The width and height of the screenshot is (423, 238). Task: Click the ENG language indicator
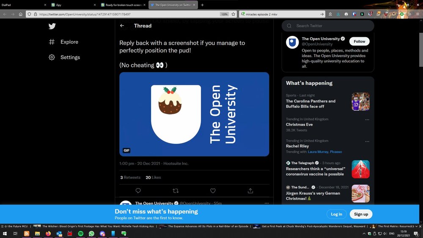[x=392, y=233]
